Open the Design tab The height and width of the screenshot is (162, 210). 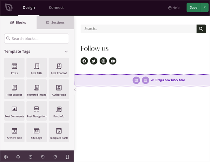tap(29, 8)
